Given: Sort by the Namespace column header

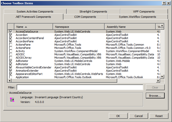Looking at the screenshot, I should tap(79, 27).
